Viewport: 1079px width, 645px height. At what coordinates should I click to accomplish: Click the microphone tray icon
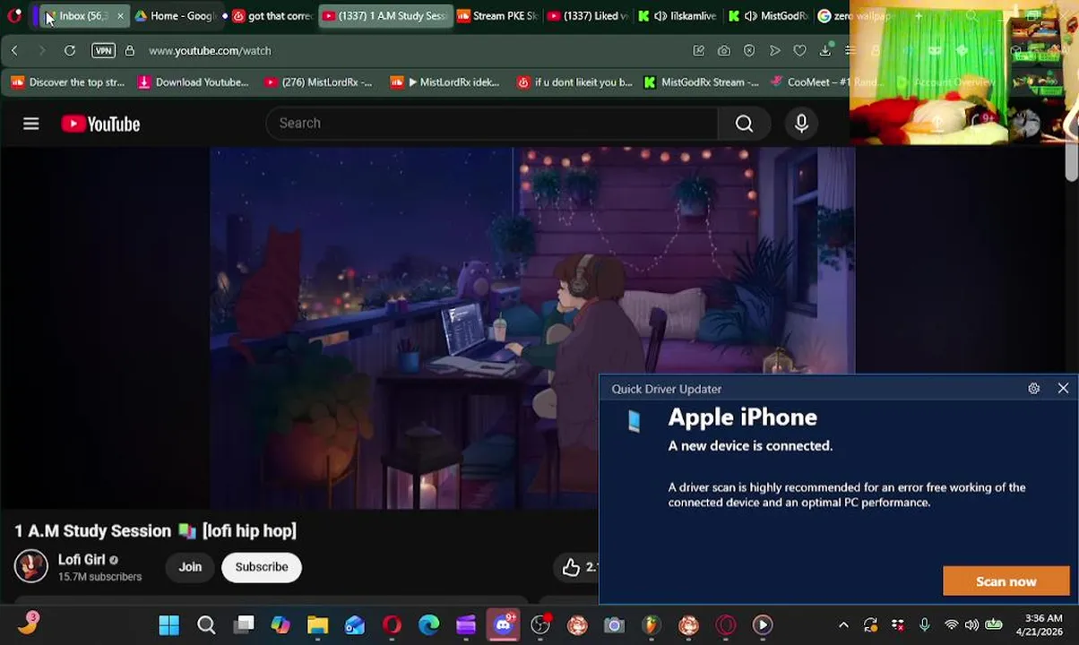click(x=924, y=625)
